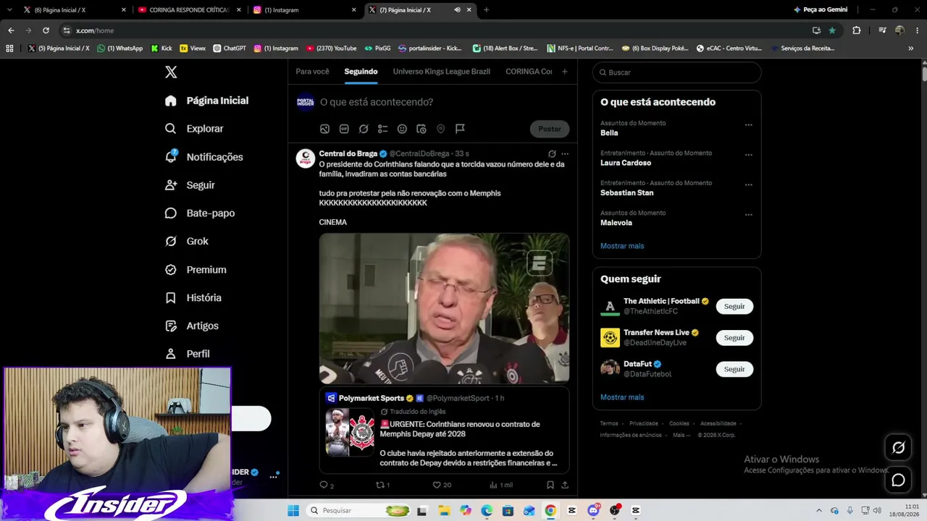Open the emoji picker in the composer
927x521 pixels.
click(402, 129)
